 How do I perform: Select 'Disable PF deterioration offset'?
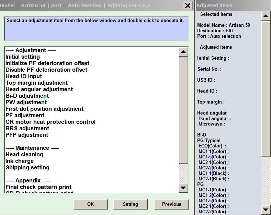[x=46, y=70]
